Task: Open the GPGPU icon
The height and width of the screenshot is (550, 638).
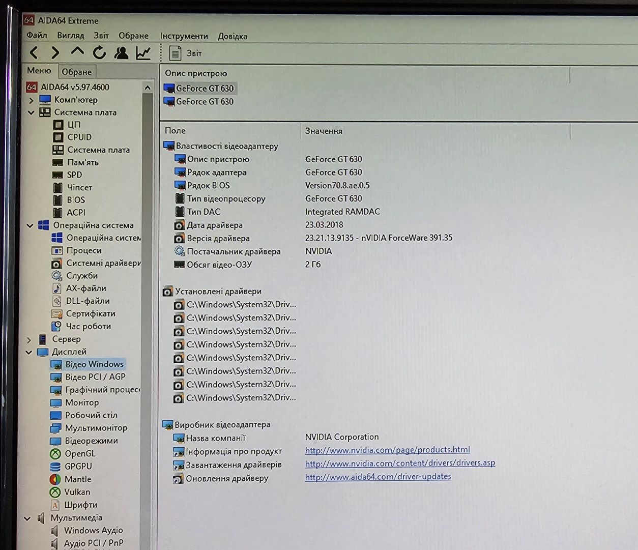Action: (x=55, y=467)
